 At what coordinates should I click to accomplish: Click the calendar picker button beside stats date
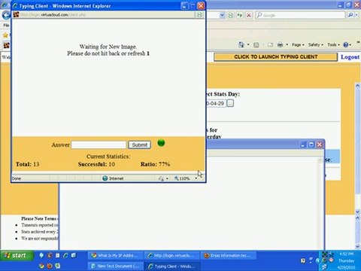tap(230, 103)
